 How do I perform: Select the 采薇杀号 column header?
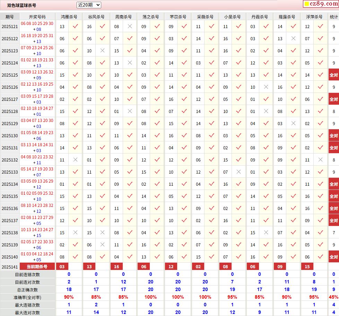pos(205,17)
